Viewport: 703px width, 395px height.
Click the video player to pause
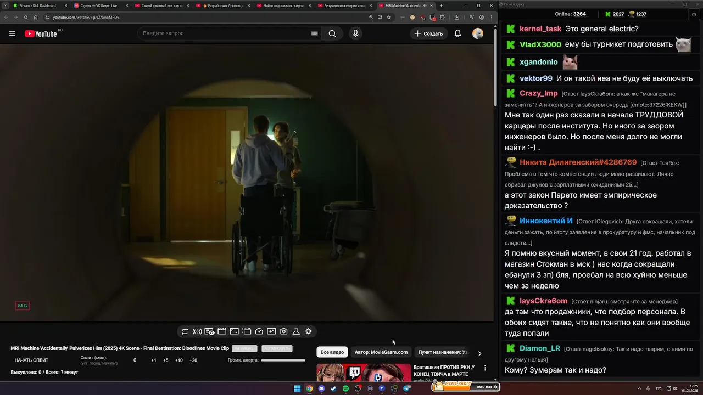[x=247, y=183]
